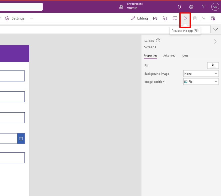Click the screen help question icon

point(158,40)
